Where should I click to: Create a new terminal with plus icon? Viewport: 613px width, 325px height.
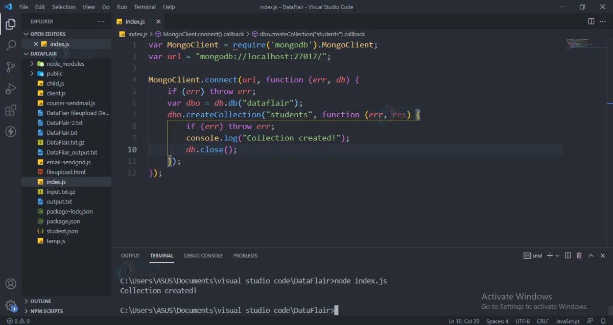(550, 256)
